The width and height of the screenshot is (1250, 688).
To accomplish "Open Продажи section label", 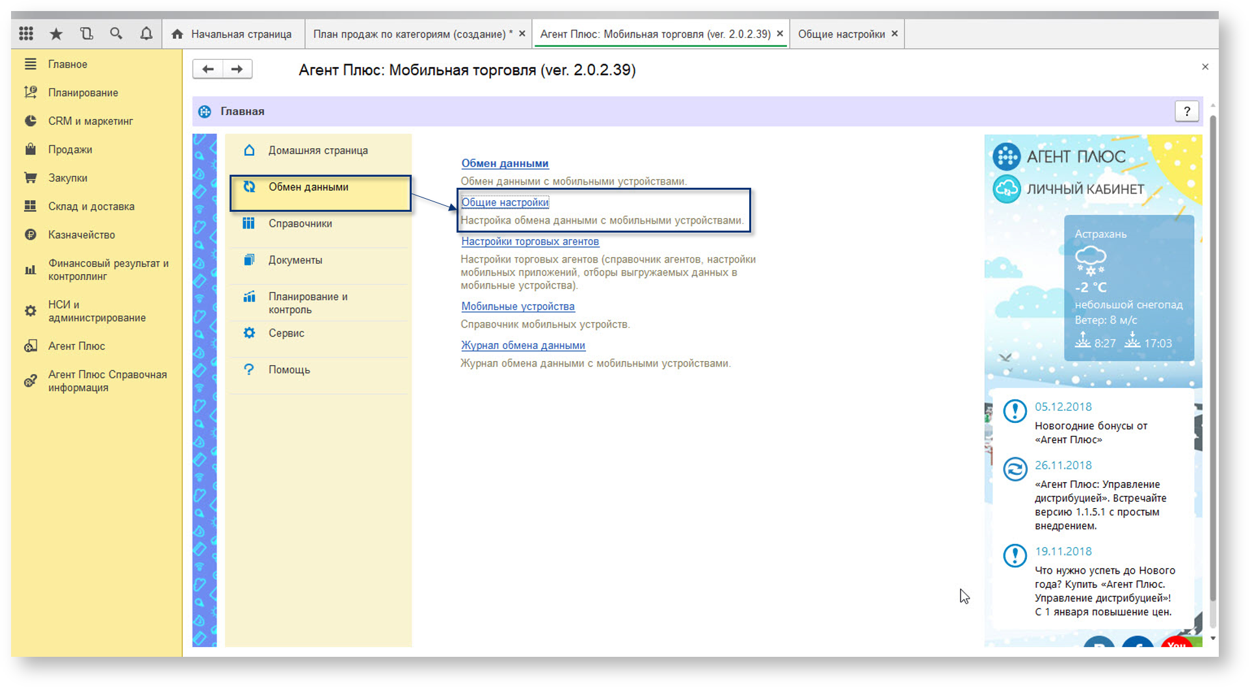I will tap(70, 149).
